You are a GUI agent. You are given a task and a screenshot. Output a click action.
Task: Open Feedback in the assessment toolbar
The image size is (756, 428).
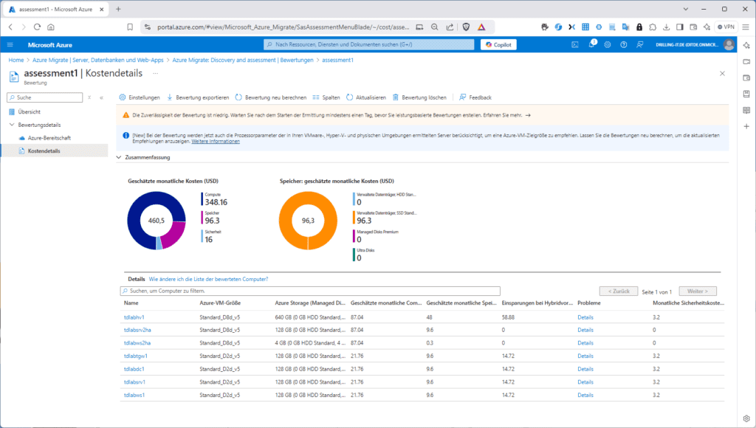tap(475, 97)
